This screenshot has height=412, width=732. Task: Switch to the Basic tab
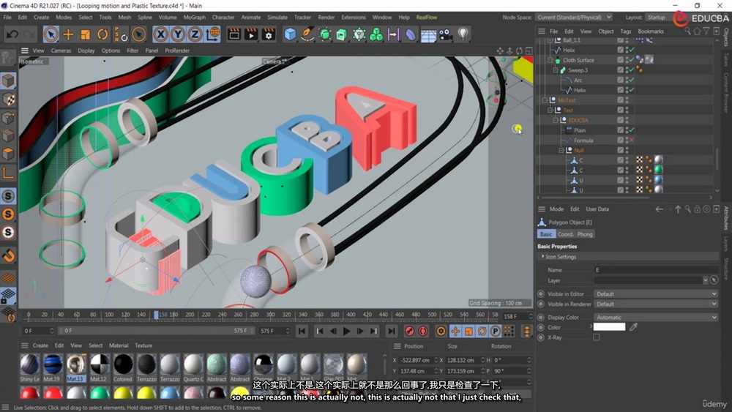(x=546, y=234)
